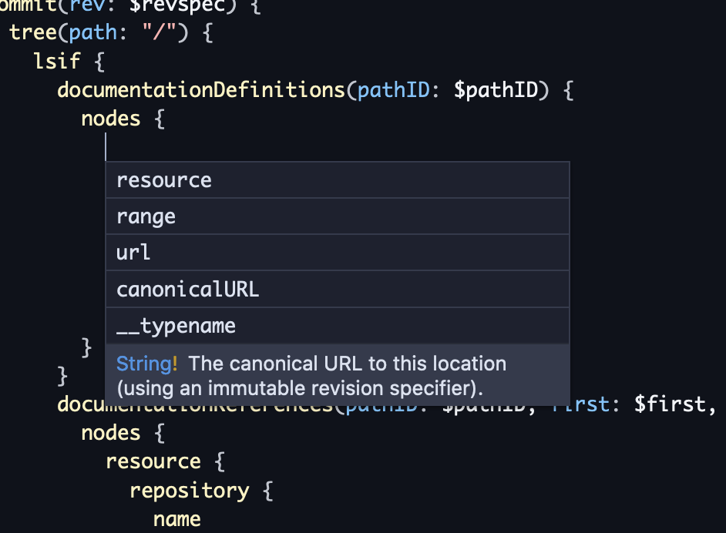Click the "$pathID" variable after pathID:
This screenshot has width=726, height=533.
point(496,90)
